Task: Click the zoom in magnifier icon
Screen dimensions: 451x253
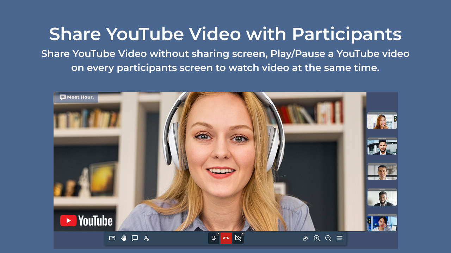Action: [317, 238]
